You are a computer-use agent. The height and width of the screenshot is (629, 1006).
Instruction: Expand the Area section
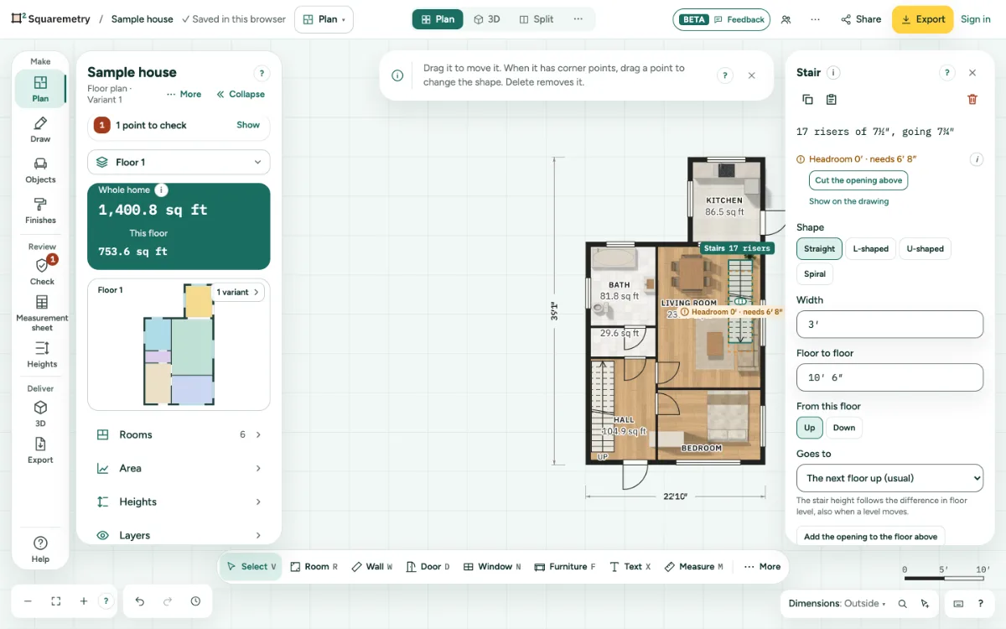coord(179,468)
